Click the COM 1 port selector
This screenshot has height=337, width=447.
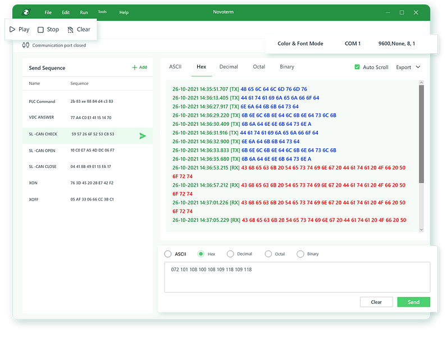pyautogui.click(x=353, y=44)
